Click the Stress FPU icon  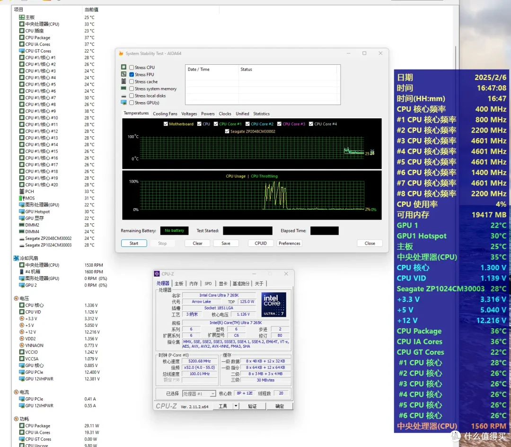tap(123, 74)
